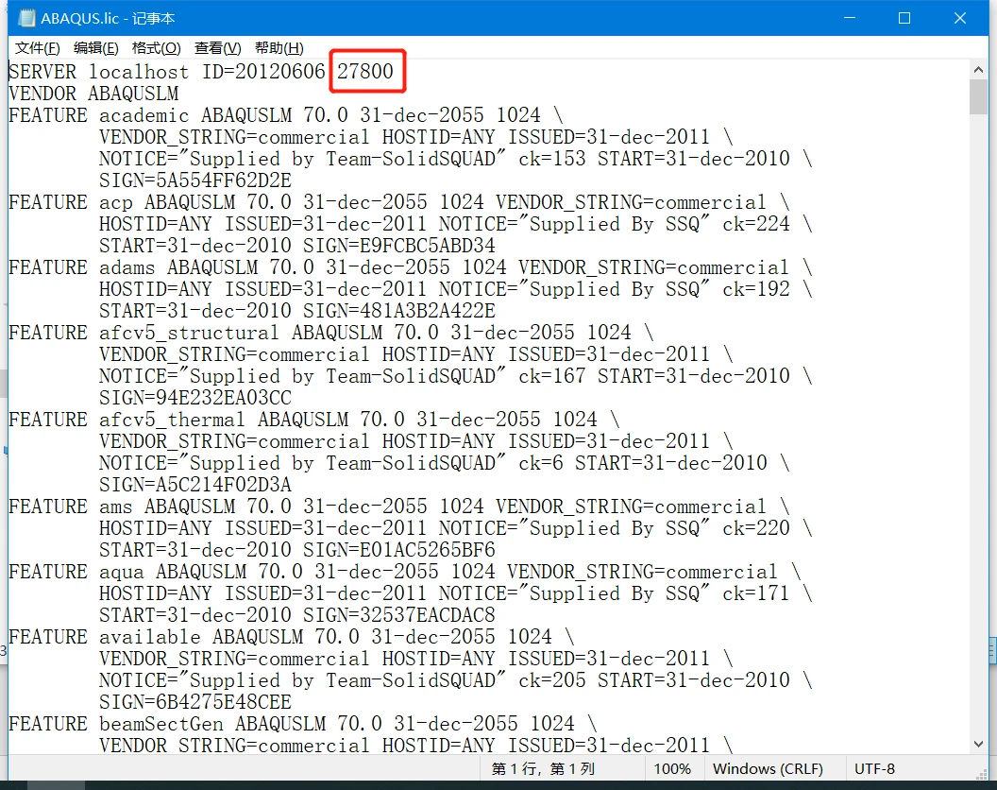Click SIGN=481A3B2A422E text

tap(398, 311)
